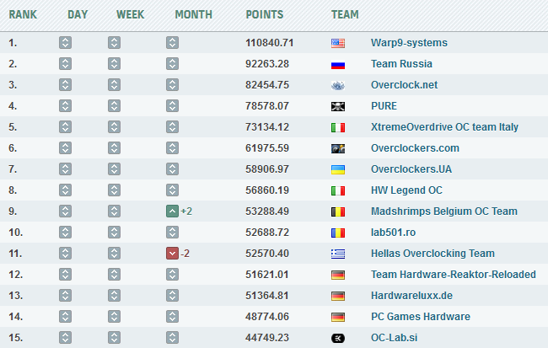Click the German flag beside Hardwareluxx.de
Image resolution: width=548 pixels, height=348 pixels.
(338, 296)
